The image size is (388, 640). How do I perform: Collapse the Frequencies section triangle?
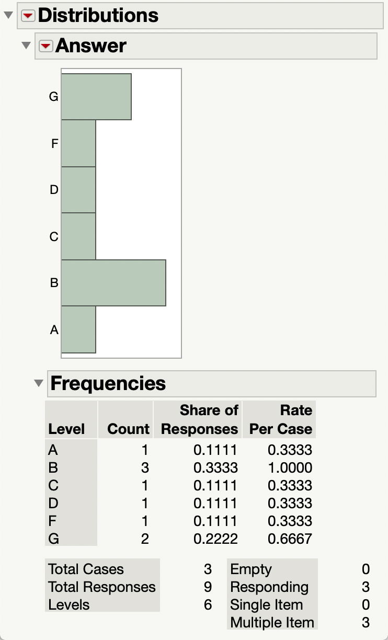click(x=39, y=383)
